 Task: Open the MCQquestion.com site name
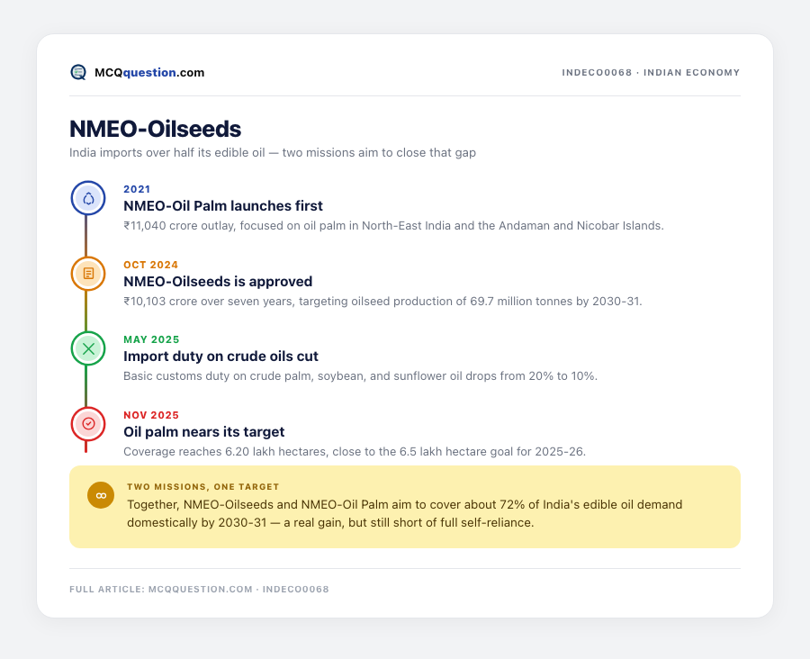point(149,72)
